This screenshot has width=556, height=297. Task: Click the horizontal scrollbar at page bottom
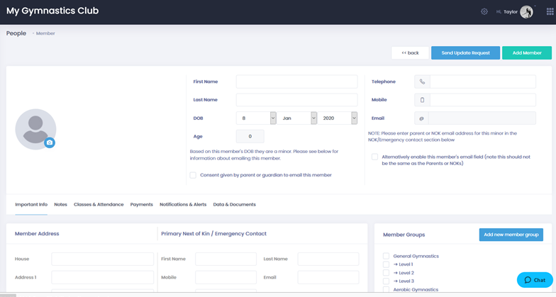(9, 295)
